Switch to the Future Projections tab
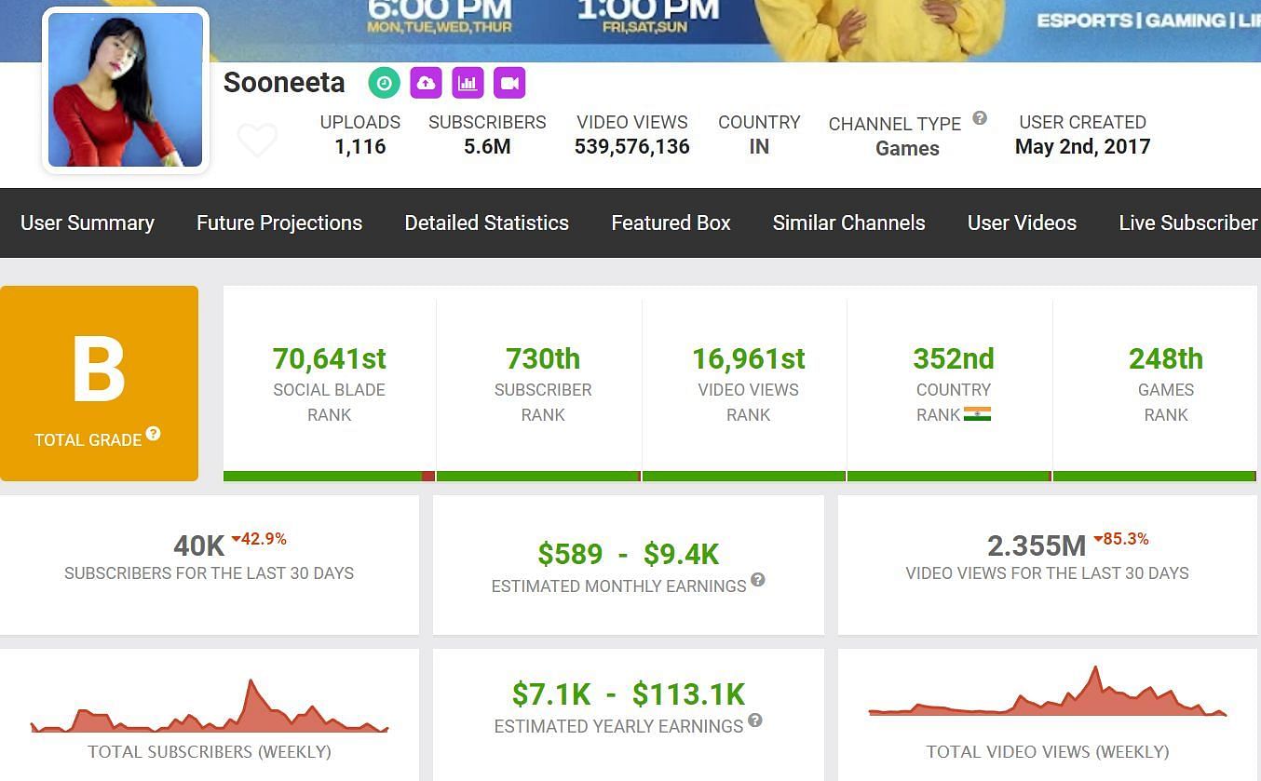 pyautogui.click(x=279, y=223)
